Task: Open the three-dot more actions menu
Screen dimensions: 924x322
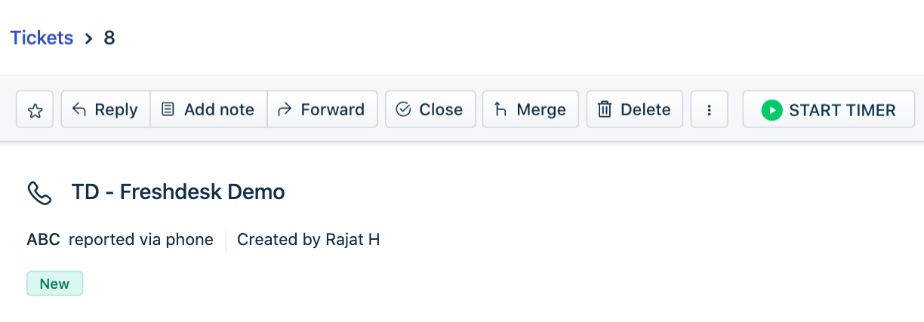Action: pyautogui.click(x=709, y=110)
